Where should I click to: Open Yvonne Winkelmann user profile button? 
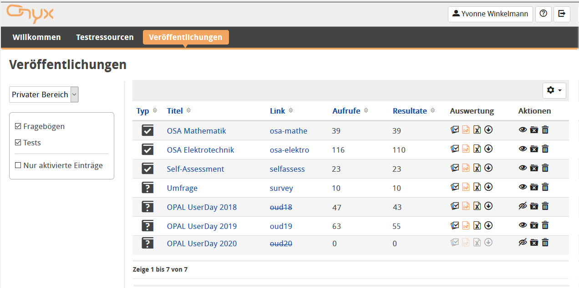[x=490, y=14]
